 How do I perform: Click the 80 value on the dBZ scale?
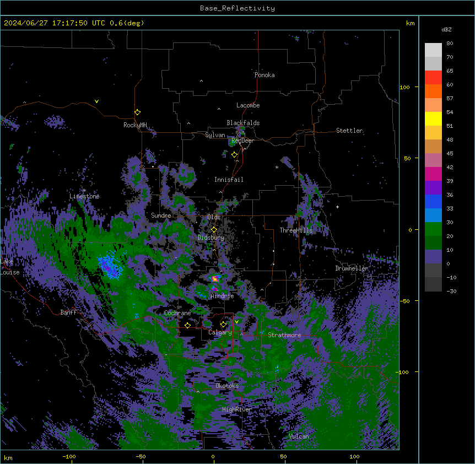tap(450, 44)
